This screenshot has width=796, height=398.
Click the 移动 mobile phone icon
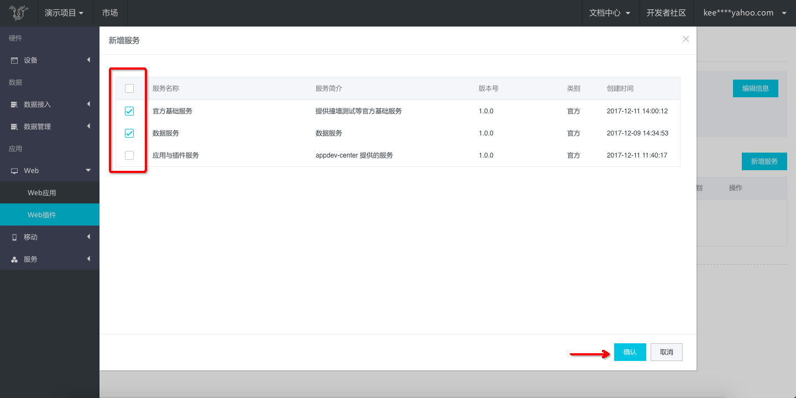(x=14, y=237)
